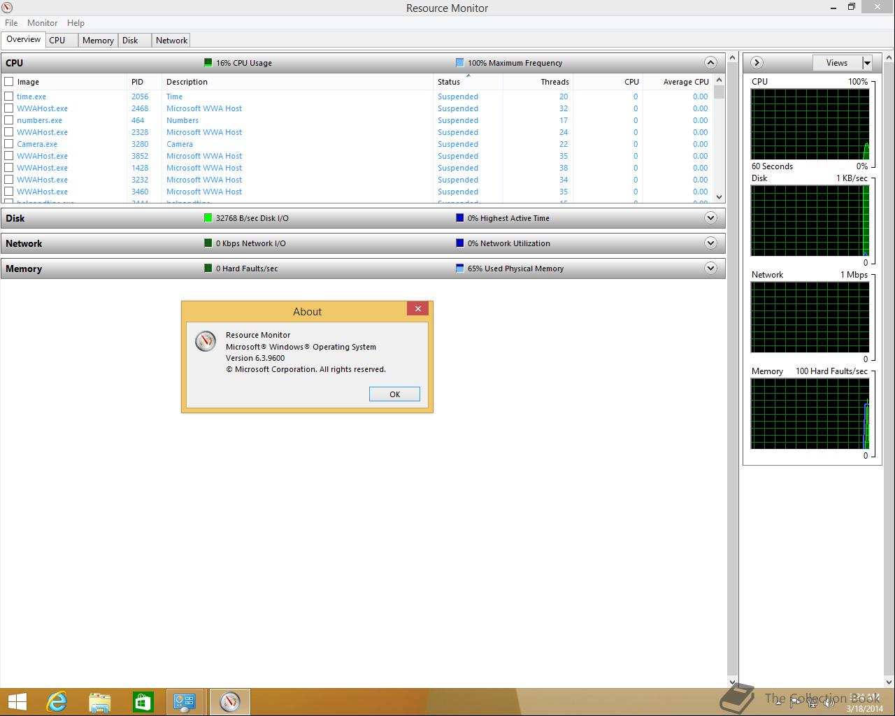Sort by the Description column header

click(297, 82)
